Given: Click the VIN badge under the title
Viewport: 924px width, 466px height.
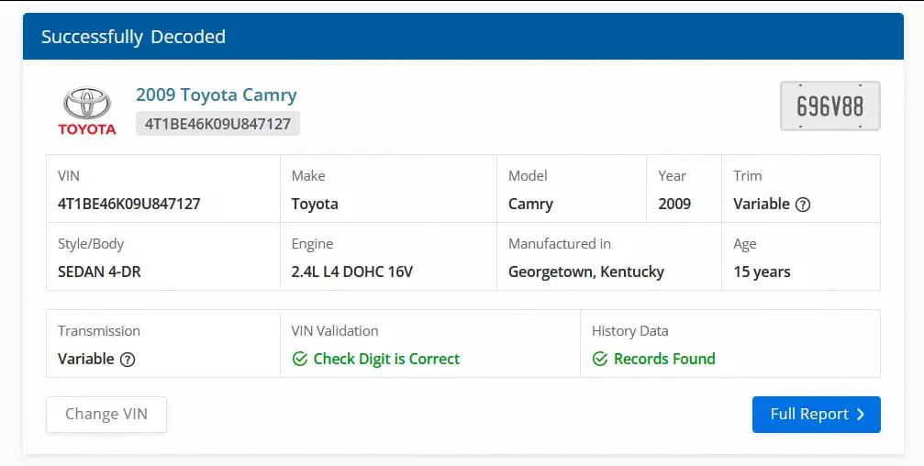Looking at the screenshot, I should [218, 124].
